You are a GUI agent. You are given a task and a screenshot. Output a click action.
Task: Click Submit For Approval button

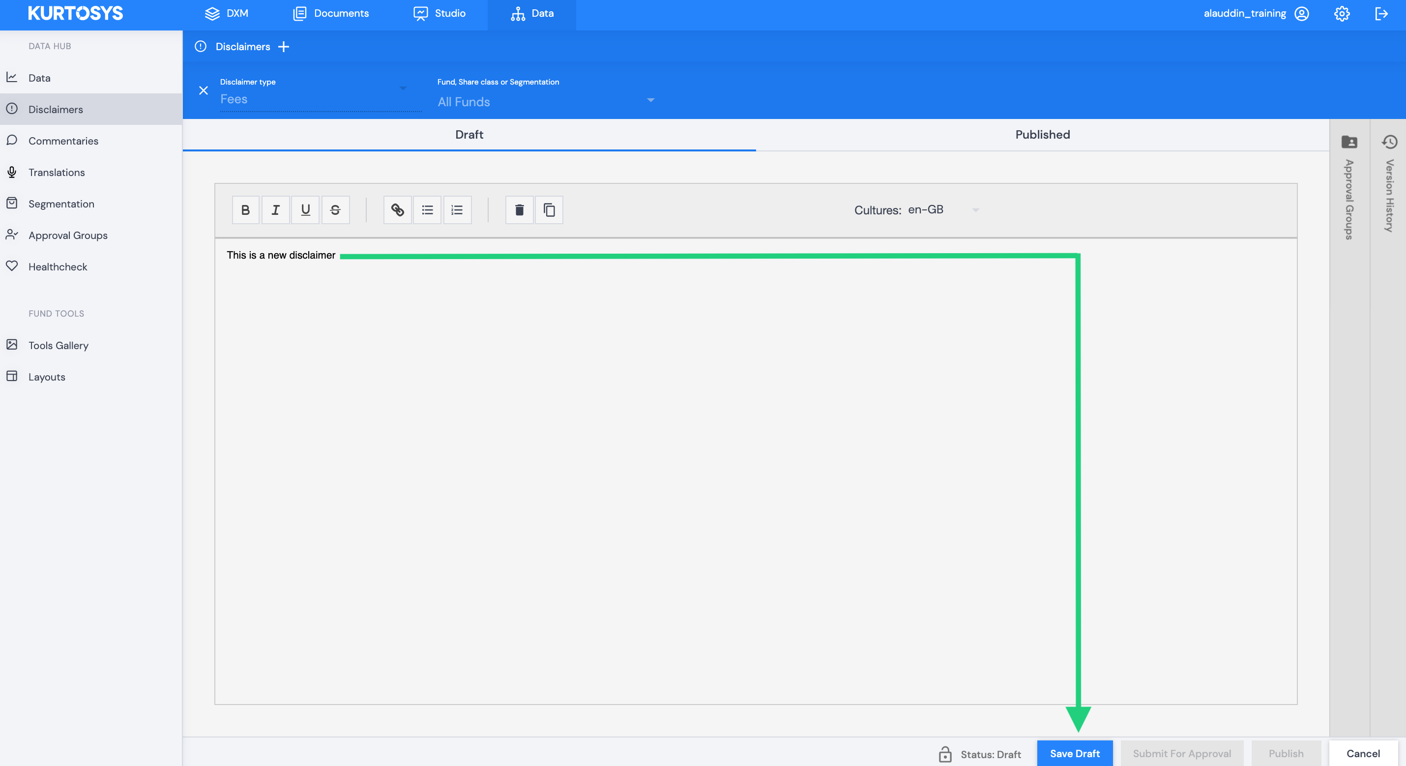1182,753
